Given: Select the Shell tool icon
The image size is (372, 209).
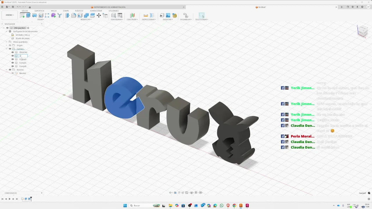Looking at the screenshot, I should (80, 15).
